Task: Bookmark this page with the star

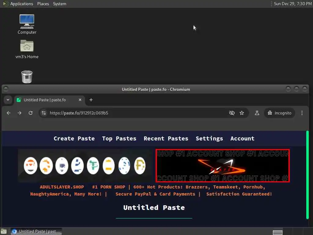Action: coord(242,113)
